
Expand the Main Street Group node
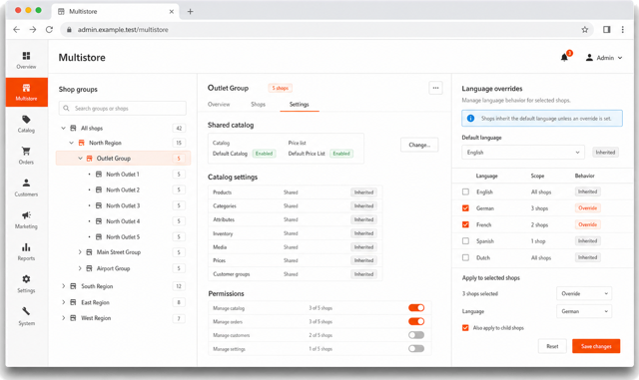(80, 252)
